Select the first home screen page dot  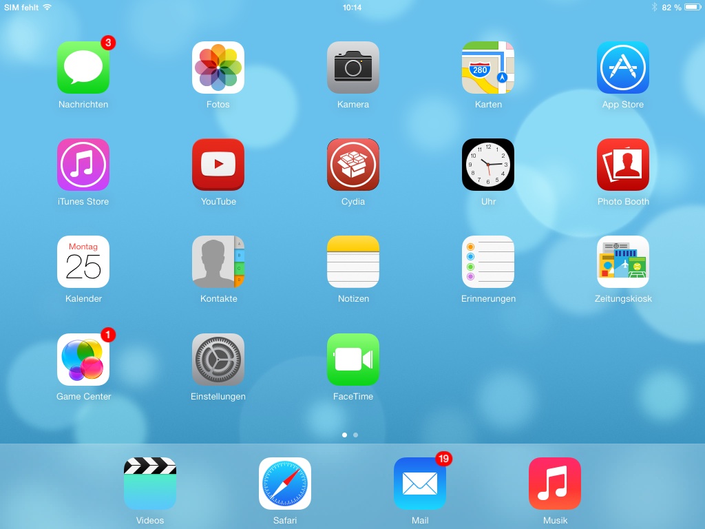pyautogui.click(x=344, y=435)
